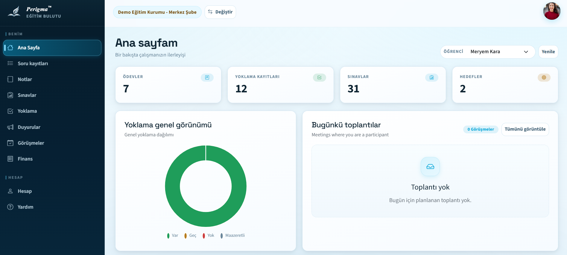Open the Değiştir branch switcher
567x255 pixels.
pyautogui.click(x=220, y=12)
